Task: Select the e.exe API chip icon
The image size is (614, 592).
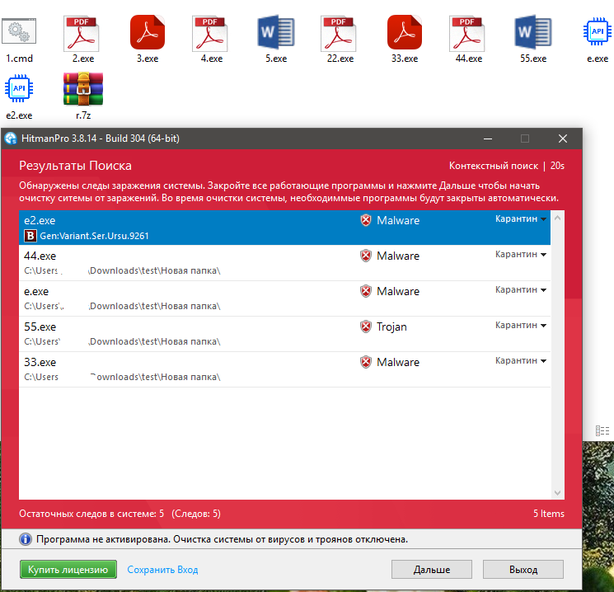Action: tap(598, 31)
